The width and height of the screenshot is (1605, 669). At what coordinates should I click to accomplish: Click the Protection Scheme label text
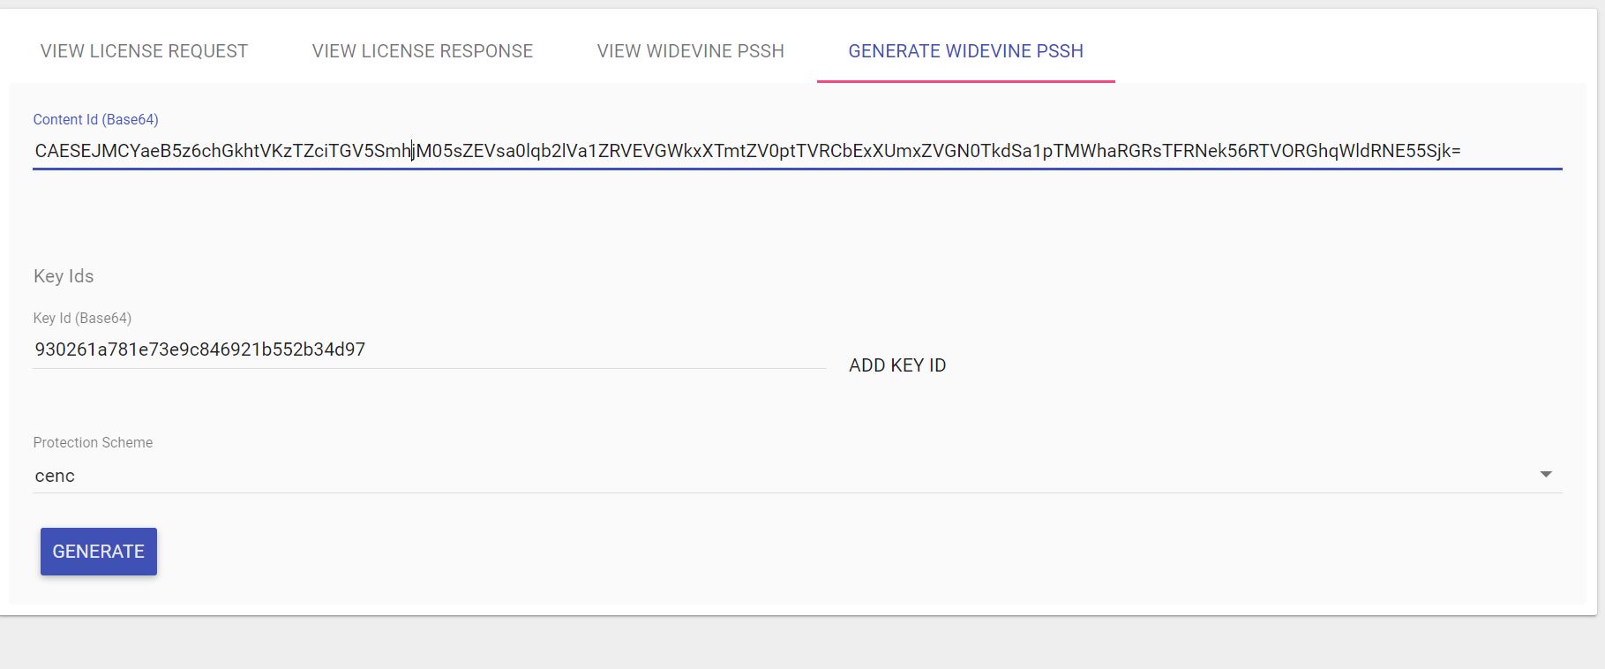pos(93,442)
